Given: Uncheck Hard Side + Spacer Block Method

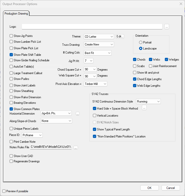Looking at the screenshot, I should 94,108.
